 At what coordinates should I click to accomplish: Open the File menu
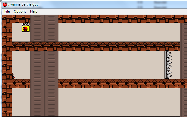(7, 11)
